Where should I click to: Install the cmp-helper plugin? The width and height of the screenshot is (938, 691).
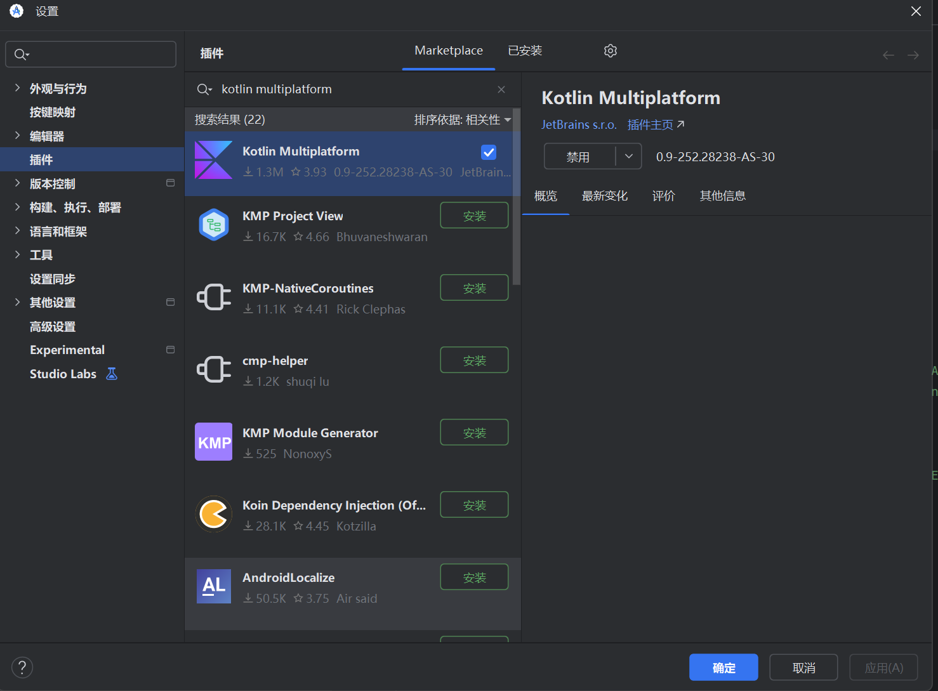[x=475, y=360]
